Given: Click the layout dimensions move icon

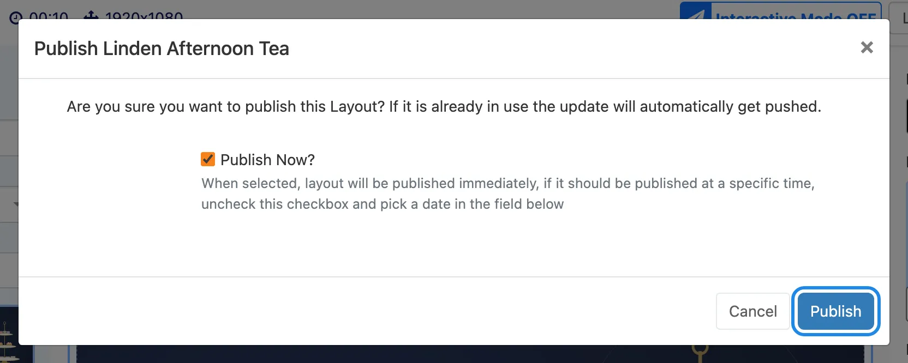Looking at the screenshot, I should [91, 16].
